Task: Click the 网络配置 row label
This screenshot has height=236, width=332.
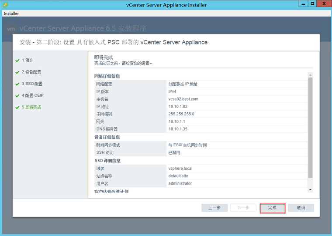Action: [x=104, y=84]
